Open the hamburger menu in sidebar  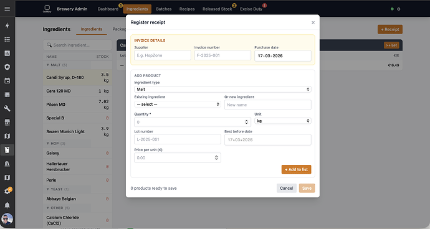pos(7,9)
